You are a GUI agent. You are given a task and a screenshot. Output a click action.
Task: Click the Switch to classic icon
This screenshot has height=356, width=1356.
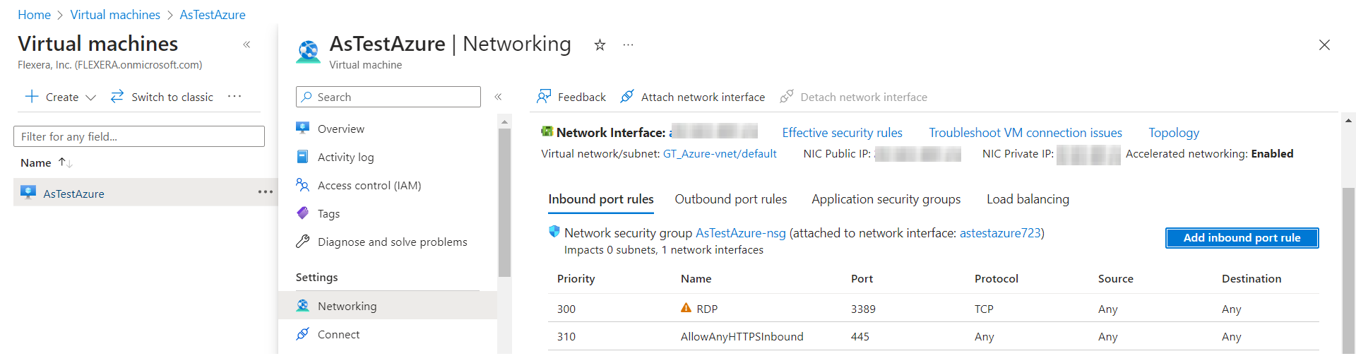pos(117,97)
